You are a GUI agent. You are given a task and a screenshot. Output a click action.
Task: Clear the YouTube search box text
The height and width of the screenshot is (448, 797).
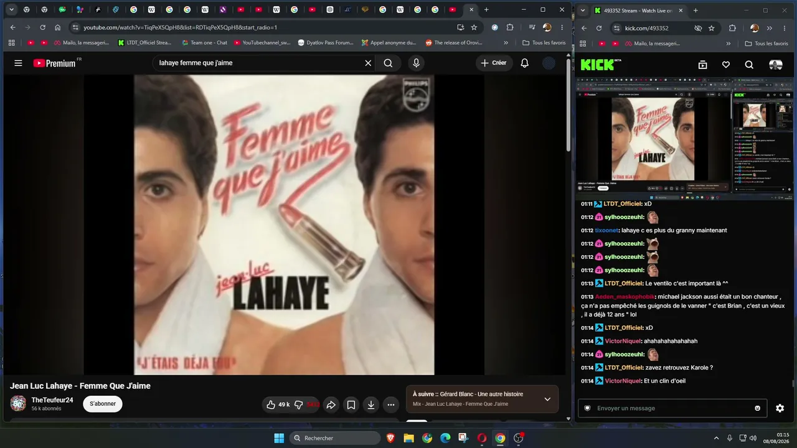tap(368, 63)
